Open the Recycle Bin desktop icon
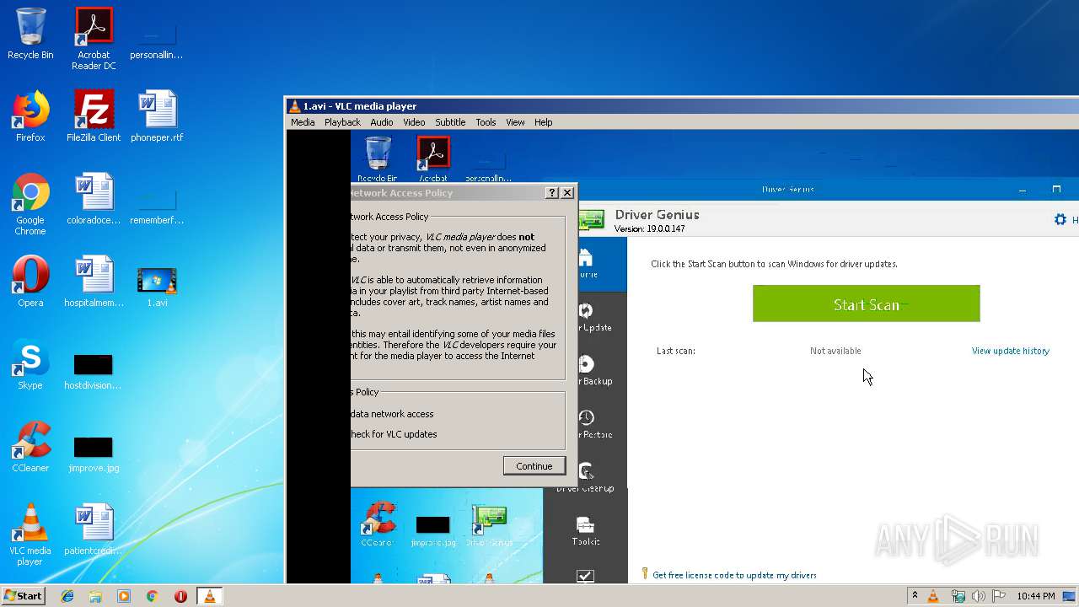The width and height of the screenshot is (1079, 607). tap(30, 34)
